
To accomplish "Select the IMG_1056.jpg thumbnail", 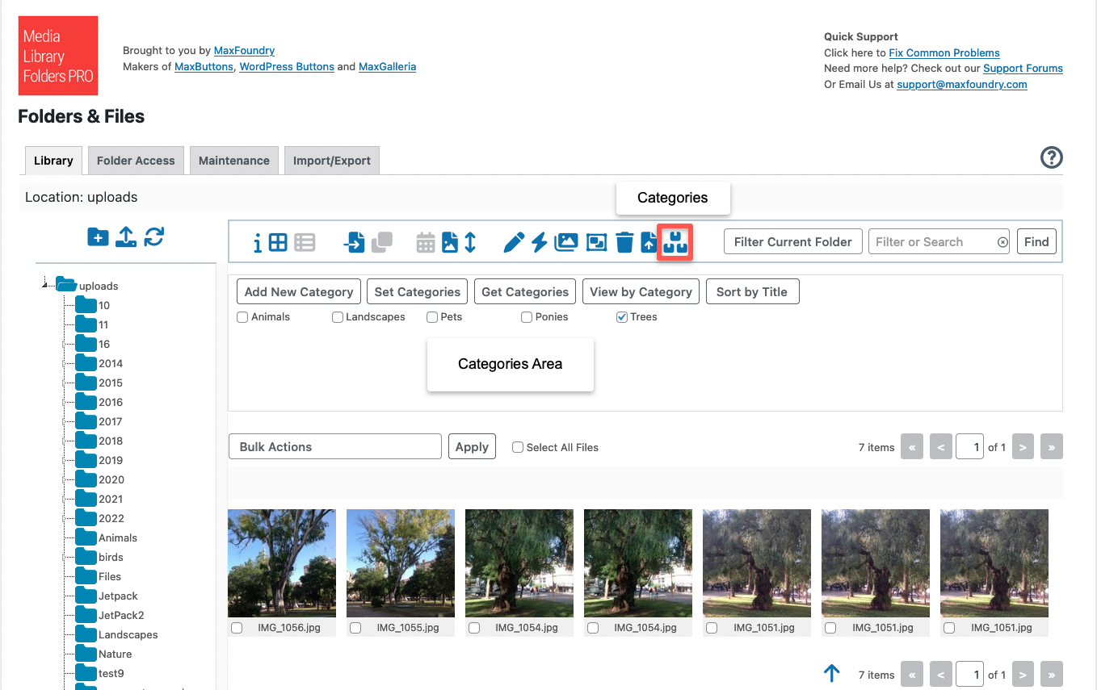I will pyautogui.click(x=281, y=563).
